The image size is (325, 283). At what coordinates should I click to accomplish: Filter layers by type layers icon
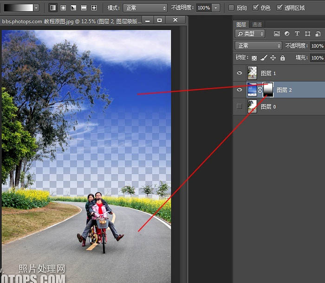click(x=297, y=34)
